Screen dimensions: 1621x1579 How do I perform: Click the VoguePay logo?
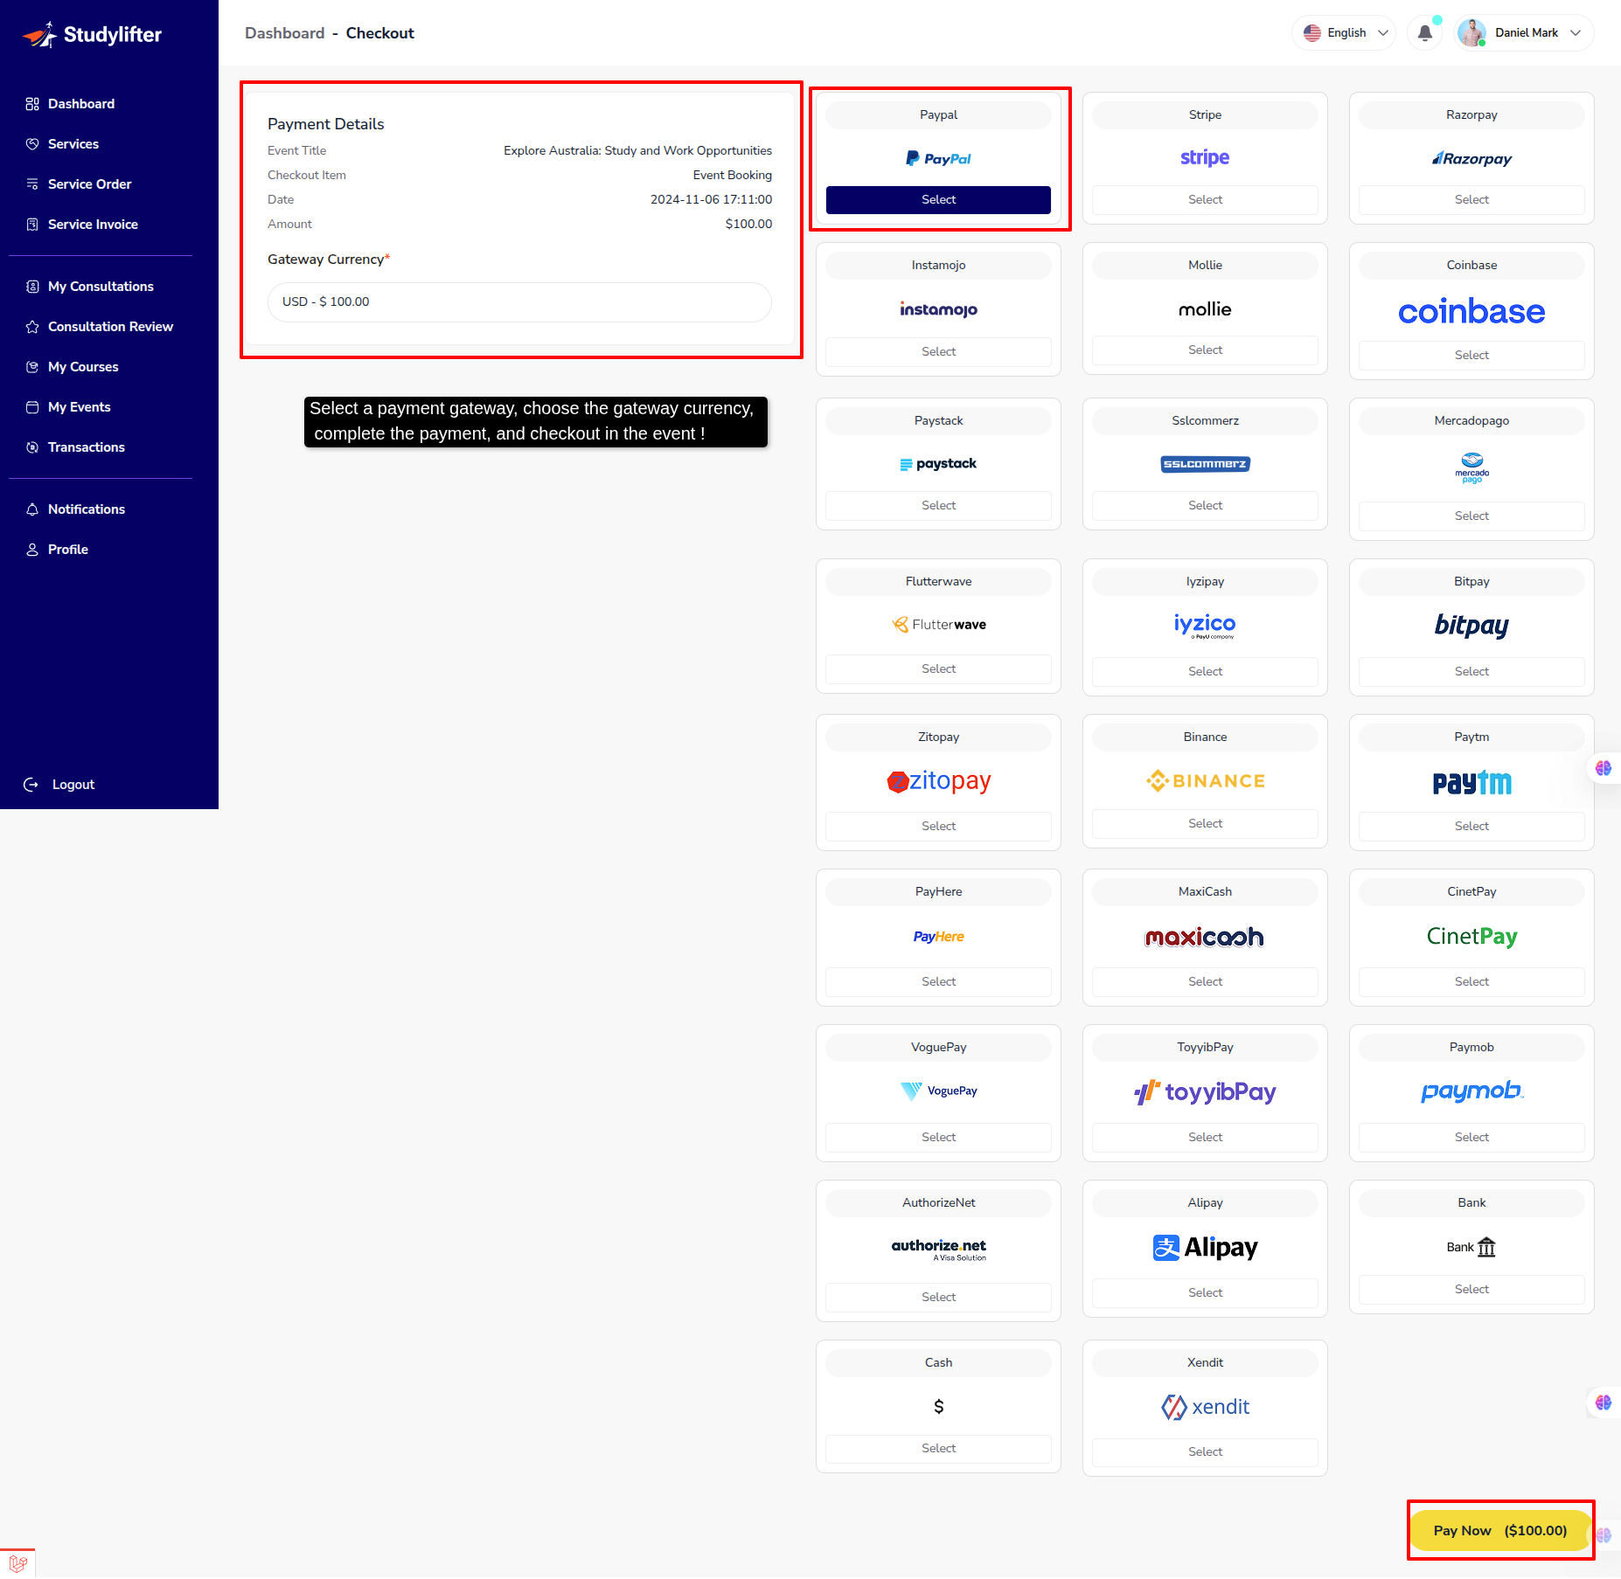[938, 1091]
